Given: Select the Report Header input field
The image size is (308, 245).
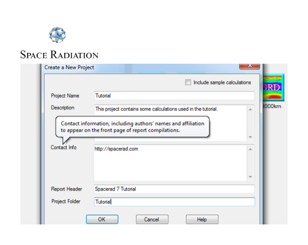Looking at the screenshot, I should point(174,189).
